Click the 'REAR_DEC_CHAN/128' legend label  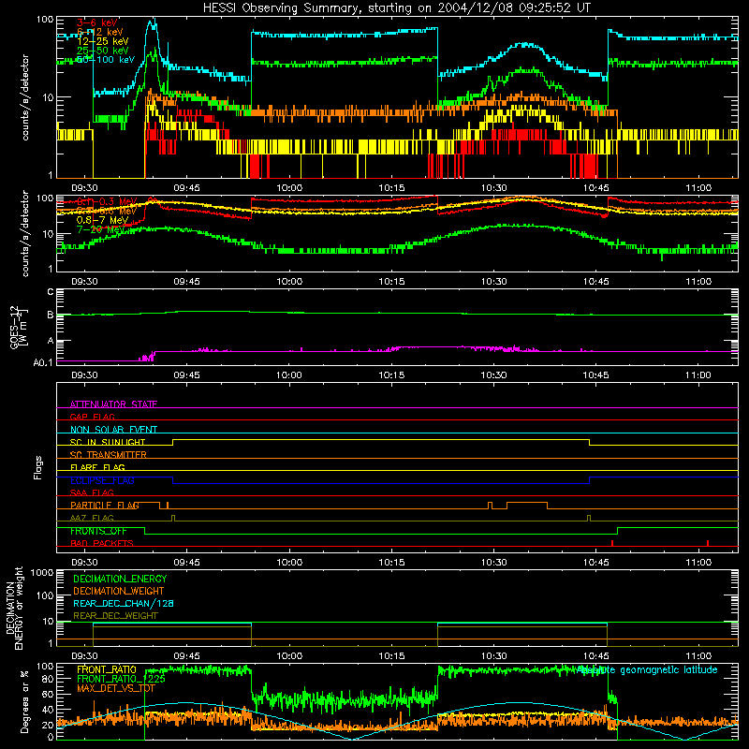coord(124,603)
